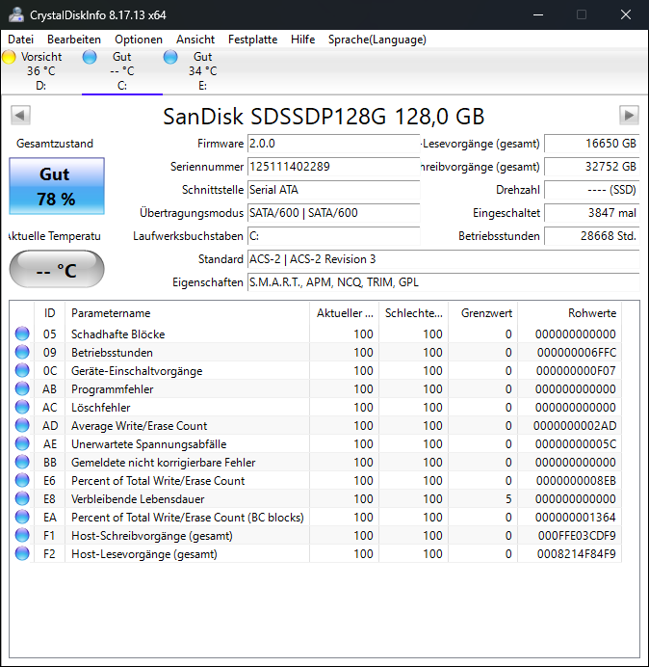
Task: Click the yellow Vorsicht status circle
Action: tap(9, 57)
